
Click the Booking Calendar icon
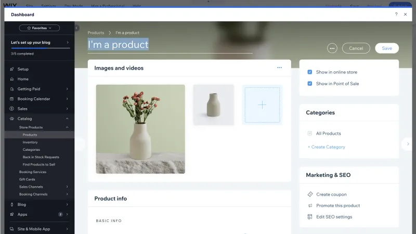11,99
